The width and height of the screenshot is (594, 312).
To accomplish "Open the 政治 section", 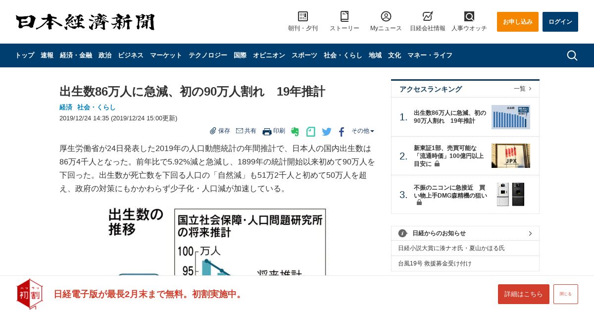I will coord(105,55).
